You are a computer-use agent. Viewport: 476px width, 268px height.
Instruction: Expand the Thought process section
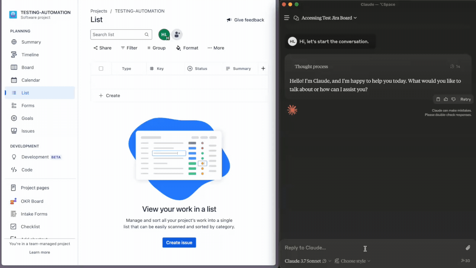(x=311, y=67)
